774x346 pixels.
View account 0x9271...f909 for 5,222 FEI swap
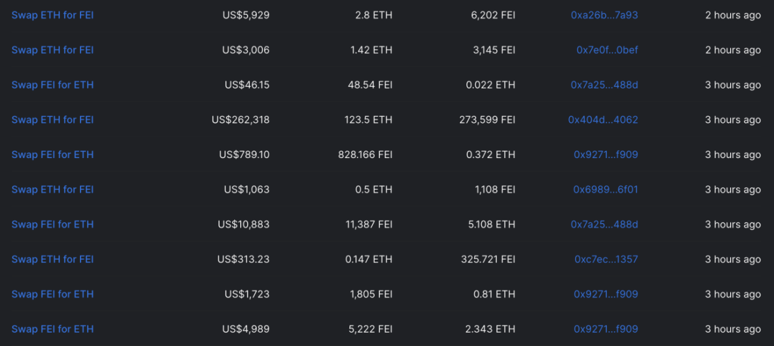click(x=606, y=329)
